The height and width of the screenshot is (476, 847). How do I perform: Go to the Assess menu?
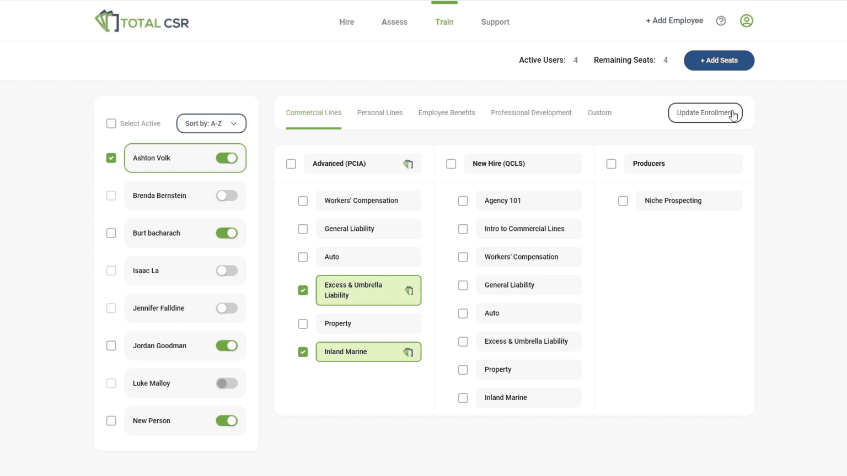pos(394,22)
